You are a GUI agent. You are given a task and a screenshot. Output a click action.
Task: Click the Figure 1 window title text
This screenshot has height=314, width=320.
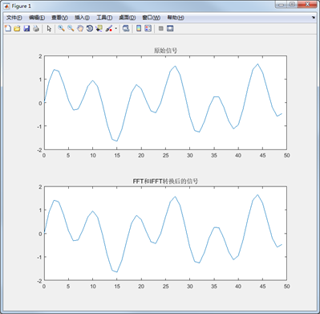point(22,6)
